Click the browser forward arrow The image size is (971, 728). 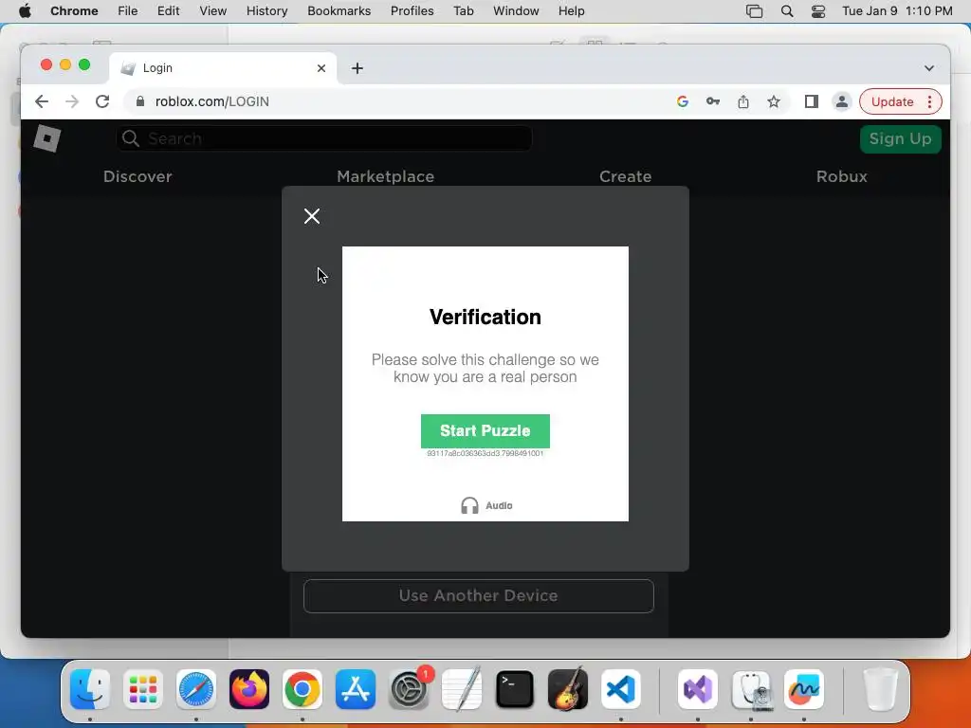pos(72,101)
